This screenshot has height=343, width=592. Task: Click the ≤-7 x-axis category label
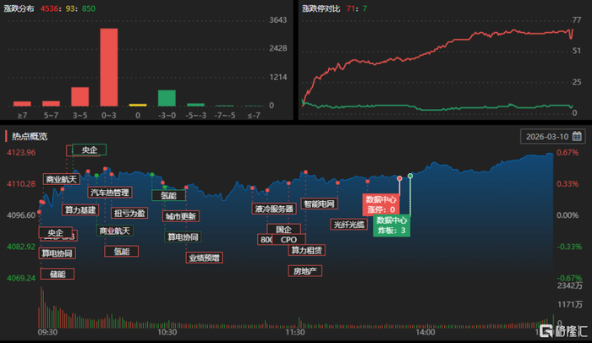click(254, 115)
